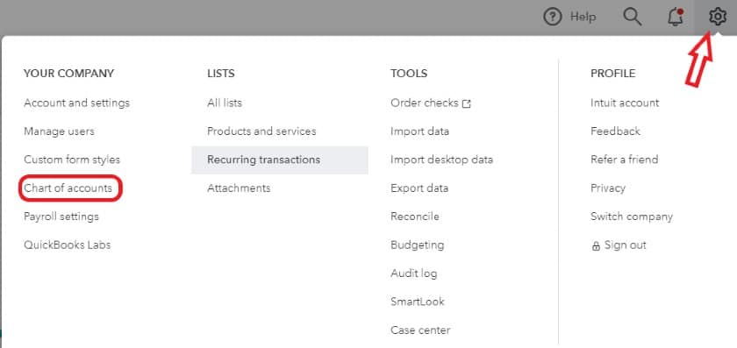
Task: Open Reconcile tool
Action: click(415, 217)
